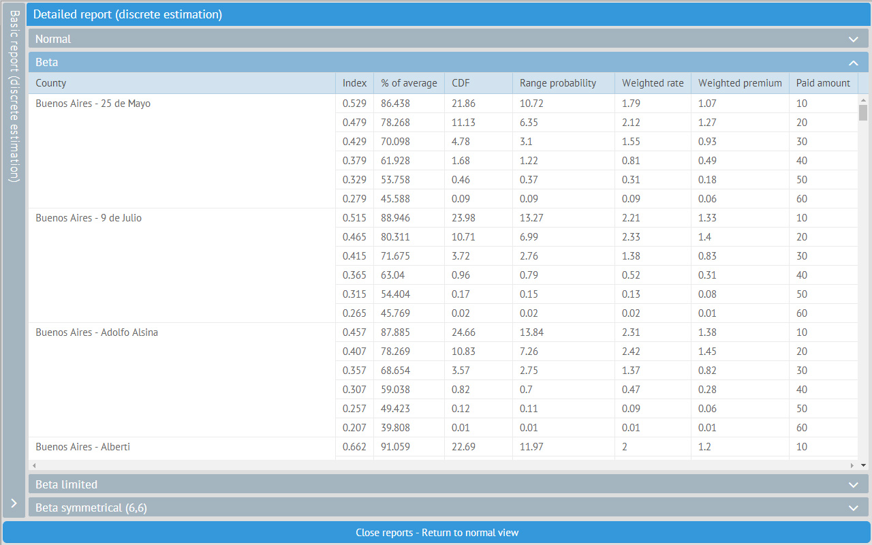
Task: Click the vertical scrollbar down arrow
Action: [863, 465]
